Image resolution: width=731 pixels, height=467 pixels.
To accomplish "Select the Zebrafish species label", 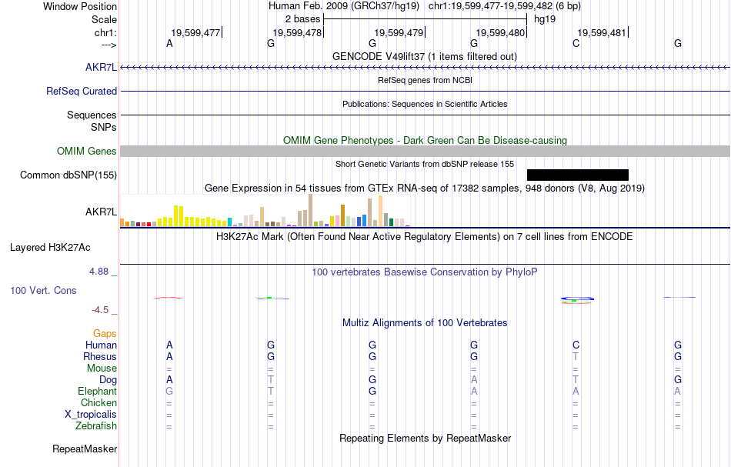I will (x=96, y=426).
